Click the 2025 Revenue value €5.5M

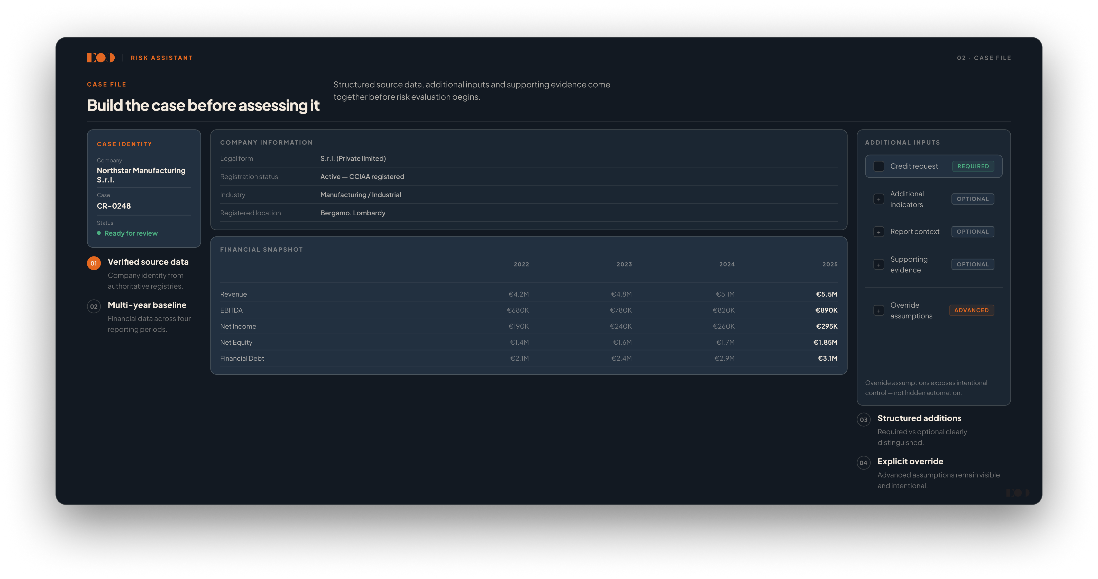(x=827, y=294)
